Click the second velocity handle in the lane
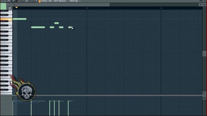Image resolution: width=207 pixels, height=116 pixels. (31, 101)
